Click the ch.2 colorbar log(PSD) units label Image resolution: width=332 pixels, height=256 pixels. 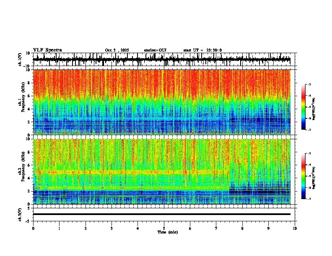pyautogui.click(x=314, y=178)
